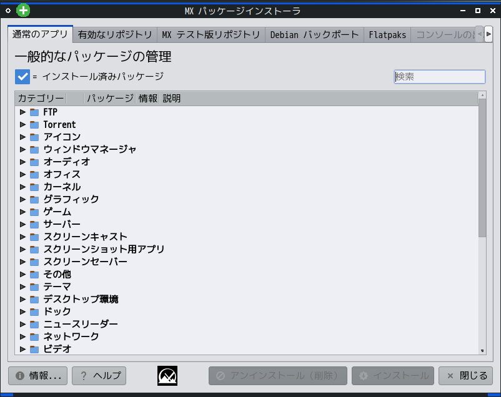The height and width of the screenshot is (397, 501).
Task: Click the Torrent folder icon
Action: point(34,125)
